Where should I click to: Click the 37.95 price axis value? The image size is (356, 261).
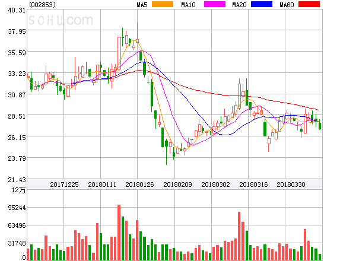pos(17,31)
